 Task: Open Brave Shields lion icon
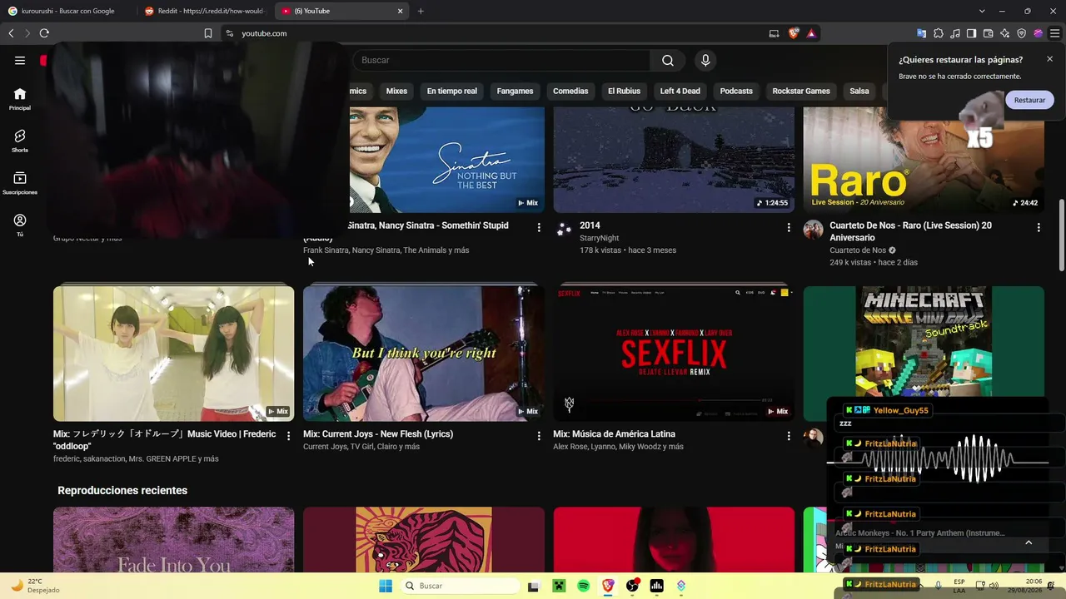point(793,33)
